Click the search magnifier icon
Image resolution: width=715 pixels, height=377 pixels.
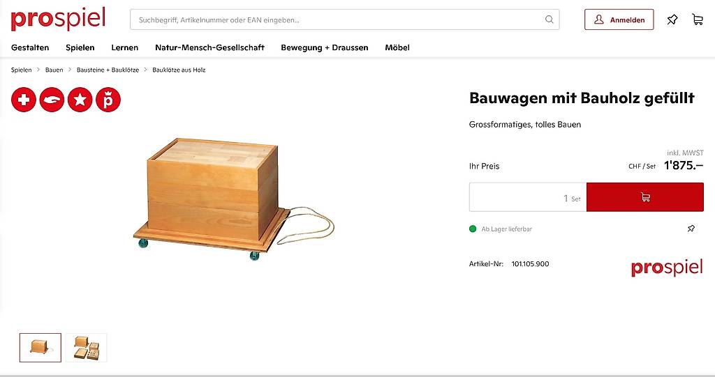click(549, 20)
